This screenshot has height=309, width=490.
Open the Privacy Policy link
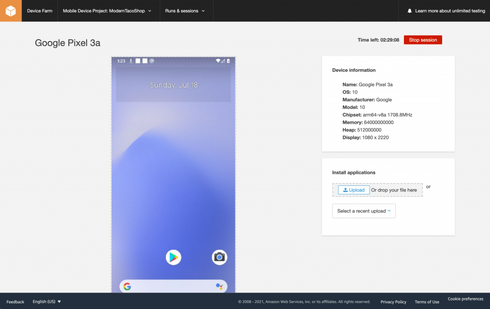click(393, 302)
